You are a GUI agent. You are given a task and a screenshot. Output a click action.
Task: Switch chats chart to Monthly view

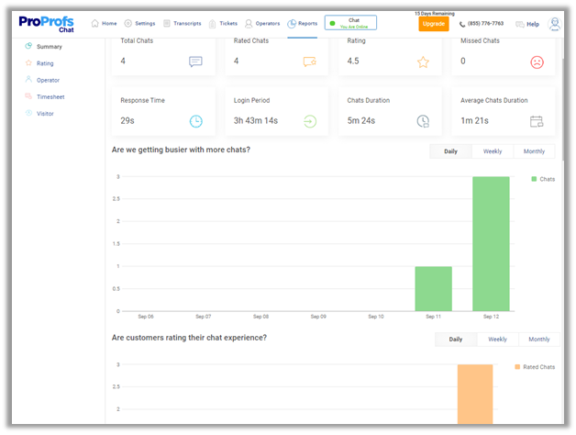pyautogui.click(x=534, y=151)
